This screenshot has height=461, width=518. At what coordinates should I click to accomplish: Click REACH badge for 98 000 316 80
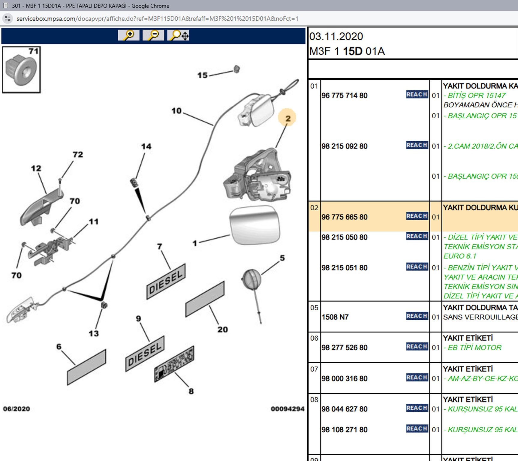point(417,378)
